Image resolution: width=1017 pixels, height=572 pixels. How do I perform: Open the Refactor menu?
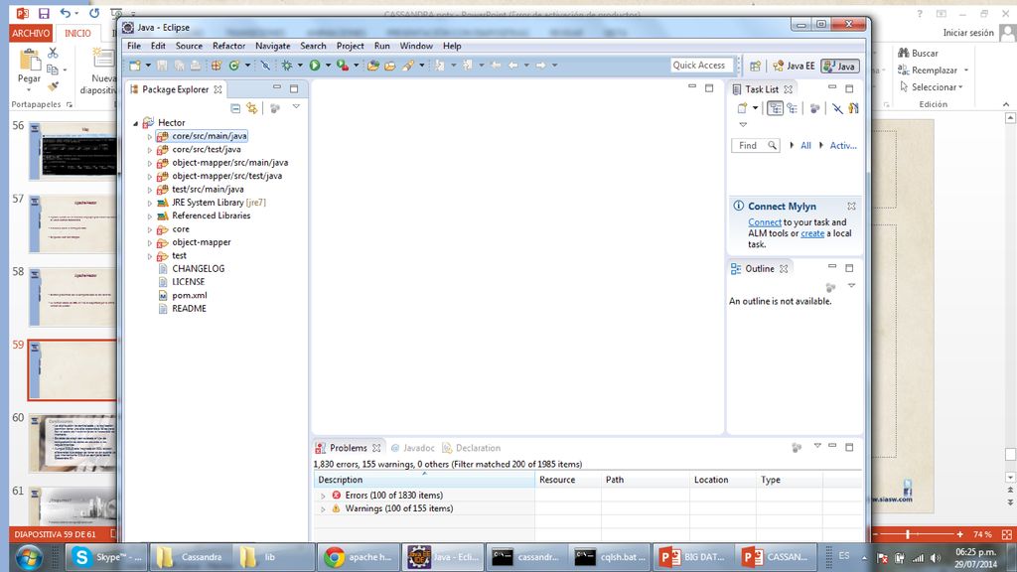[229, 46]
